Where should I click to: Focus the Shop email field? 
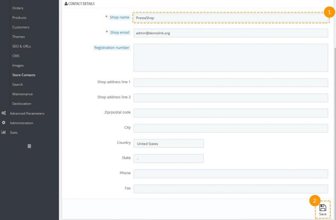coord(230,33)
